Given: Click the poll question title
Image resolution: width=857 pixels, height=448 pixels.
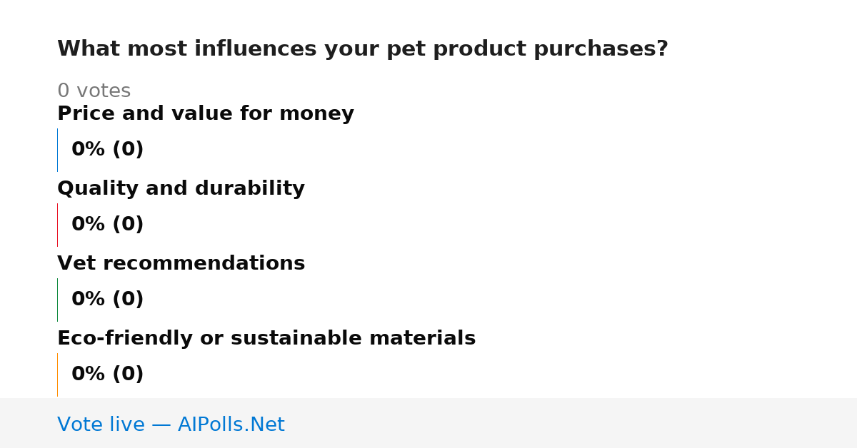Looking at the screenshot, I should click(363, 49).
